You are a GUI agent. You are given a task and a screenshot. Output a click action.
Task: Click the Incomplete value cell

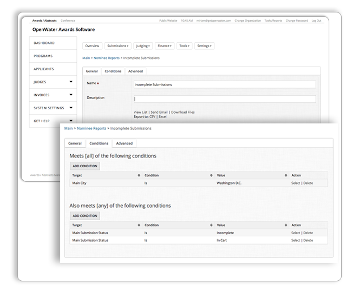point(225,233)
